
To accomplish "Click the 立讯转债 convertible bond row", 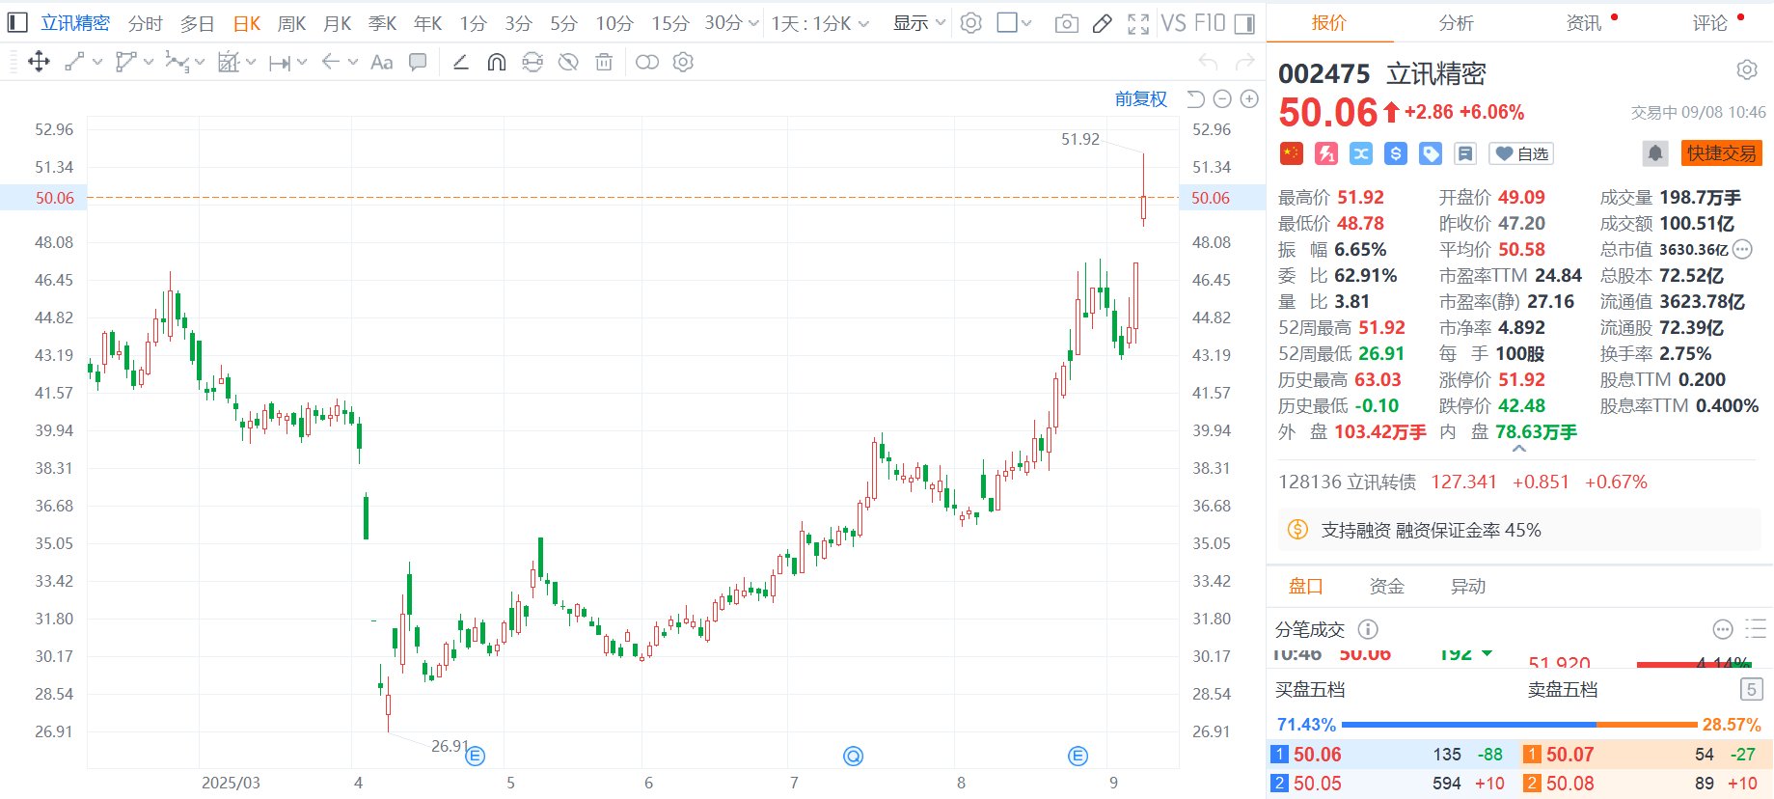I will click(1462, 482).
